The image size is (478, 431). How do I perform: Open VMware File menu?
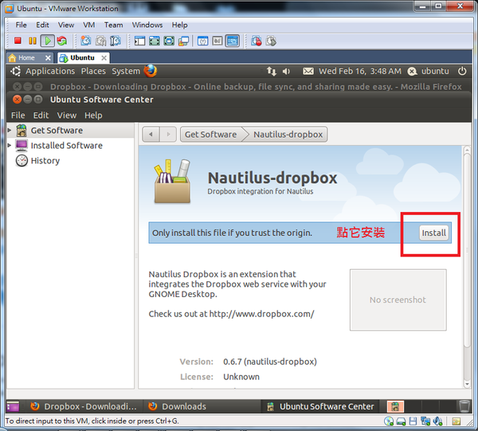(21, 25)
